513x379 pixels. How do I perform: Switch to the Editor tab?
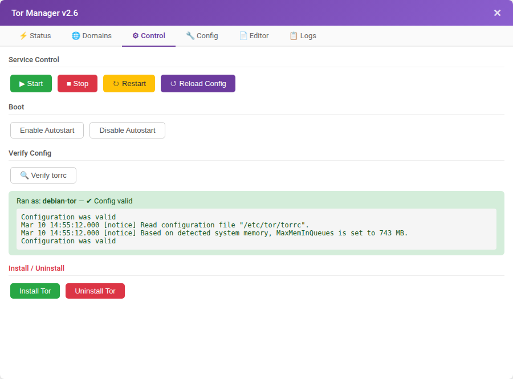tap(254, 36)
